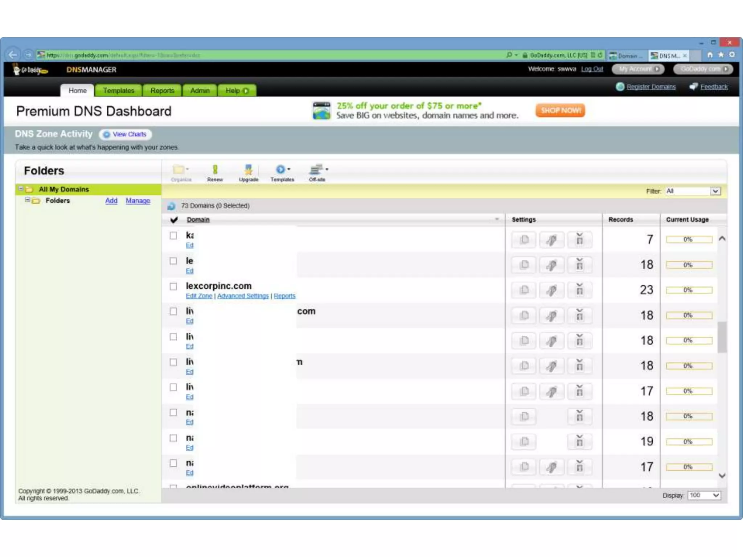
Task: Open the Templates toolbar icon menu
Action: 282,172
